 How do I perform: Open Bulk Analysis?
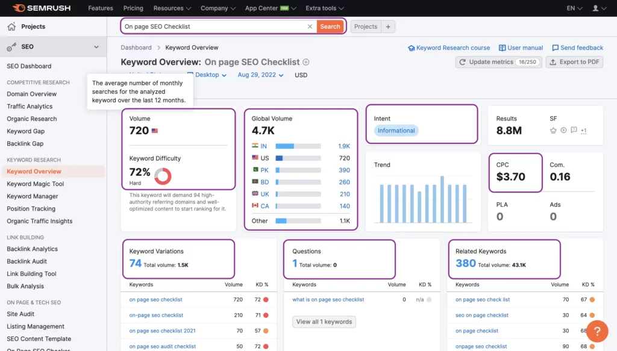25,286
